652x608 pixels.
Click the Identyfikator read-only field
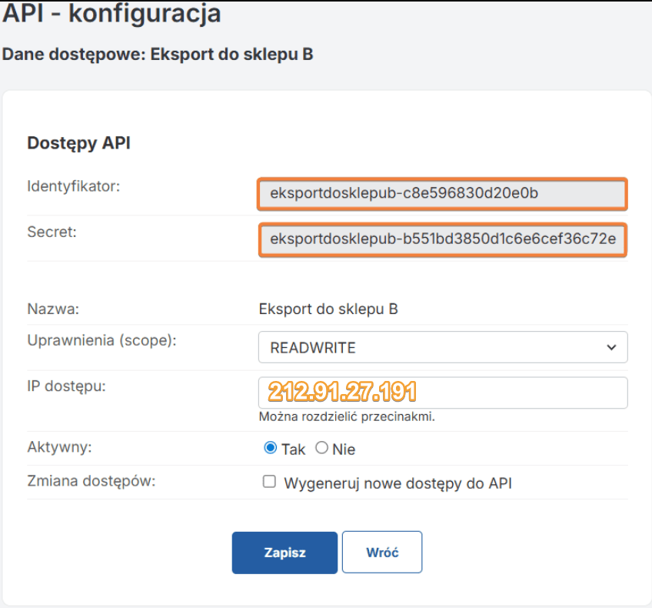[442, 194]
